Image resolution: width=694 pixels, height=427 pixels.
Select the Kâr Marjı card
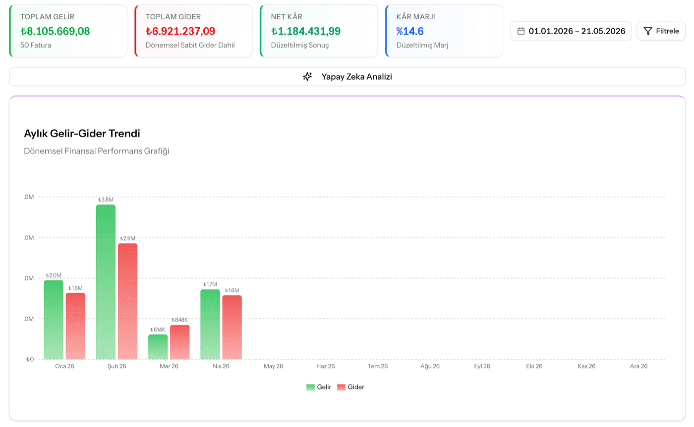click(444, 31)
